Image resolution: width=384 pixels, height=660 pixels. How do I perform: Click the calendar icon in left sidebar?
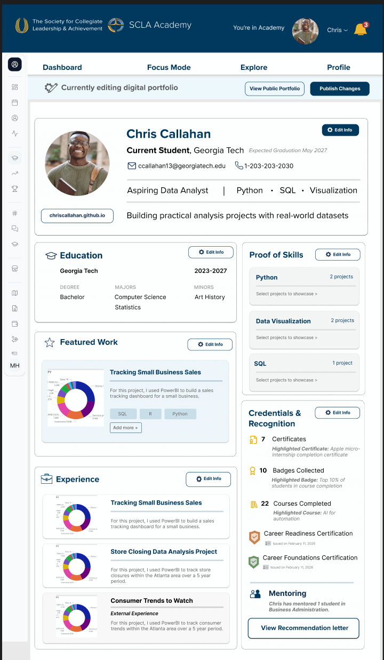click(x=15, y=103)
